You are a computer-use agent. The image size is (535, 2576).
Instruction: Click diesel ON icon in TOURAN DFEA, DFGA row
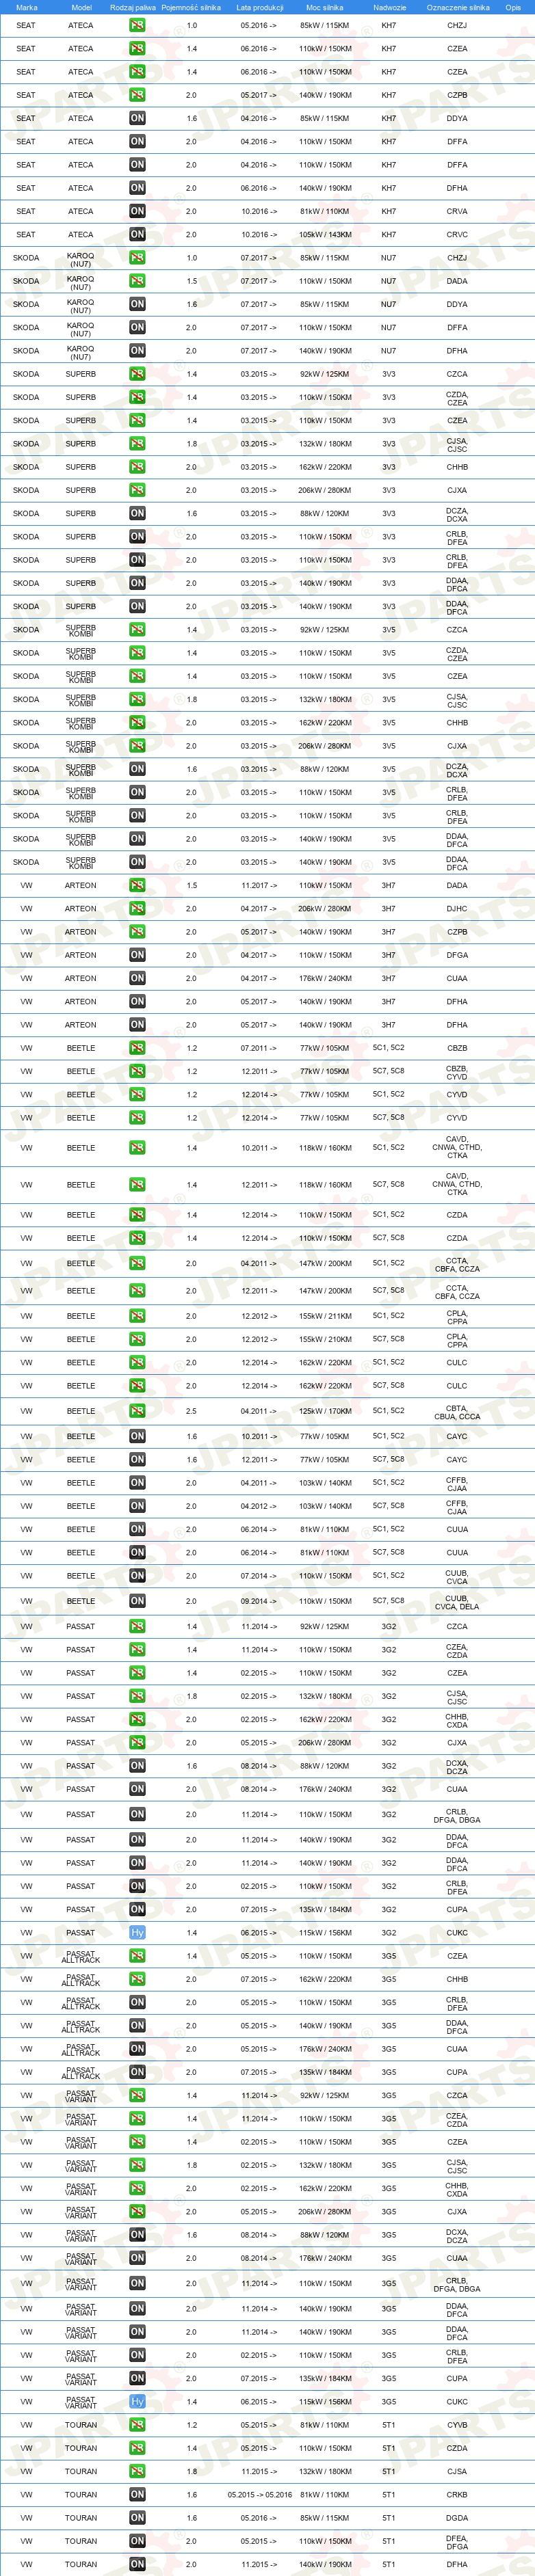(137, 2541)
